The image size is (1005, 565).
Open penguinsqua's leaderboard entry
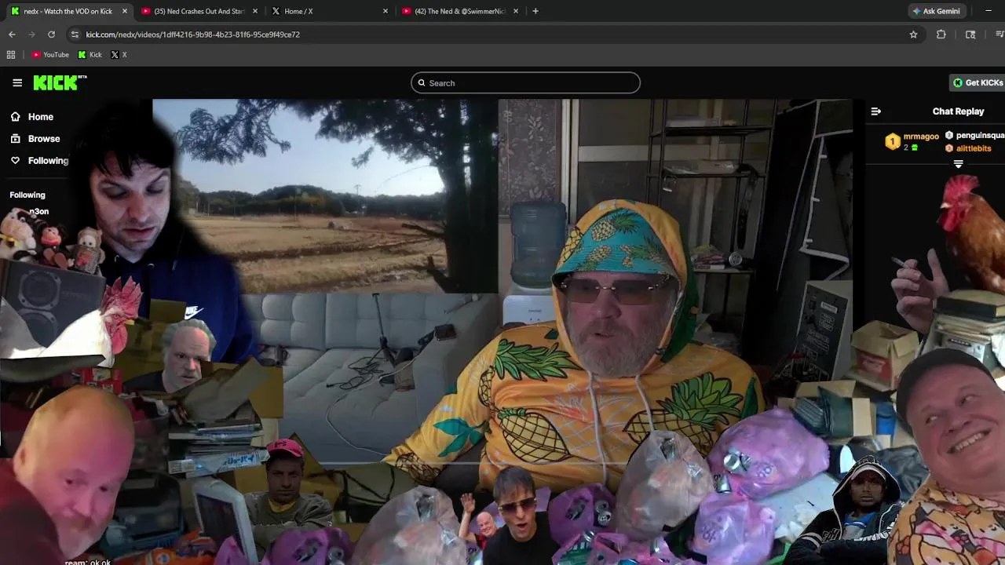[974, 136]
